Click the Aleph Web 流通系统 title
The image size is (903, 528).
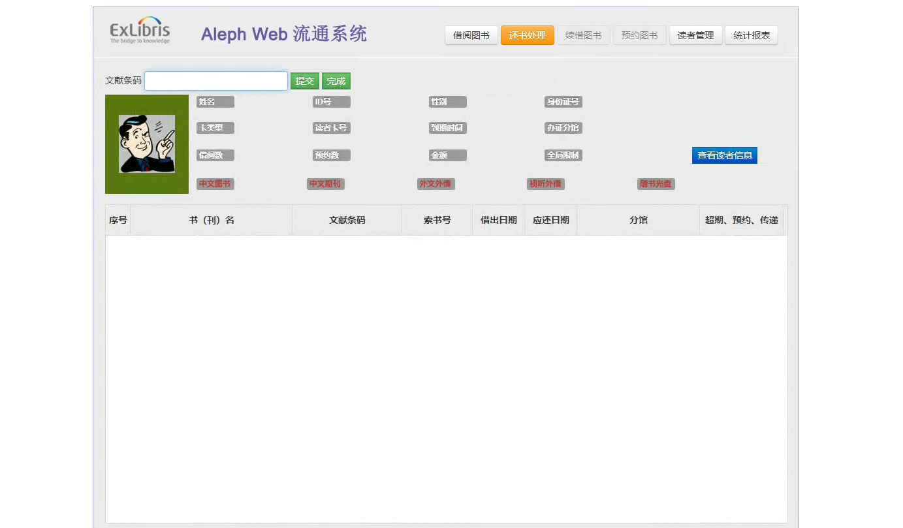[284, 34]
